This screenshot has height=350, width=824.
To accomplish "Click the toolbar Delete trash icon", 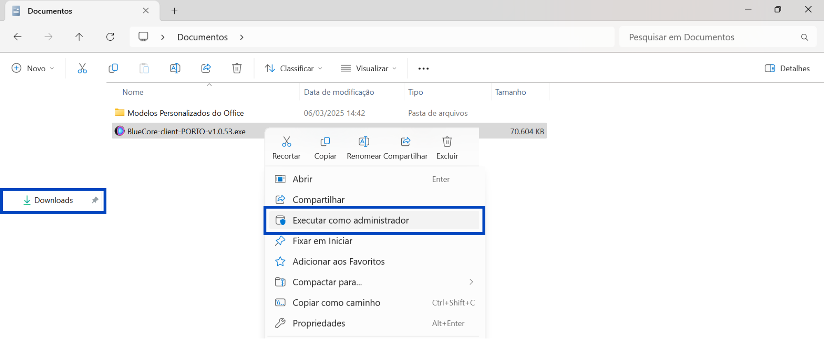I will (x=237, y=68).
